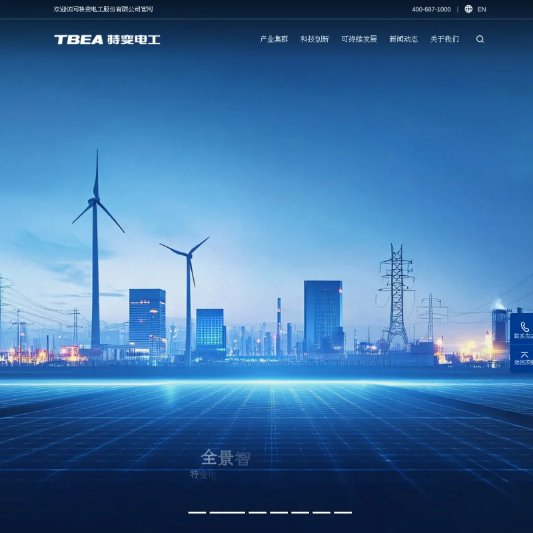533x533 pixels.
Task: Go to fourth carousel slide indicator
Action: [278, 512]
